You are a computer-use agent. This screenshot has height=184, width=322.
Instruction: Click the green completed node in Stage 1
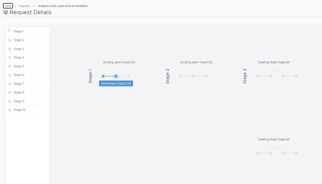[103, 76]
